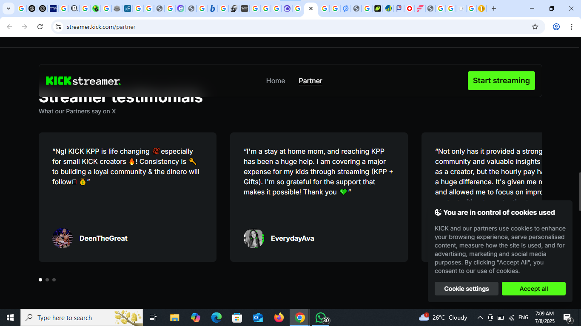Switch to the xF favicon tab

click(128, 8)
